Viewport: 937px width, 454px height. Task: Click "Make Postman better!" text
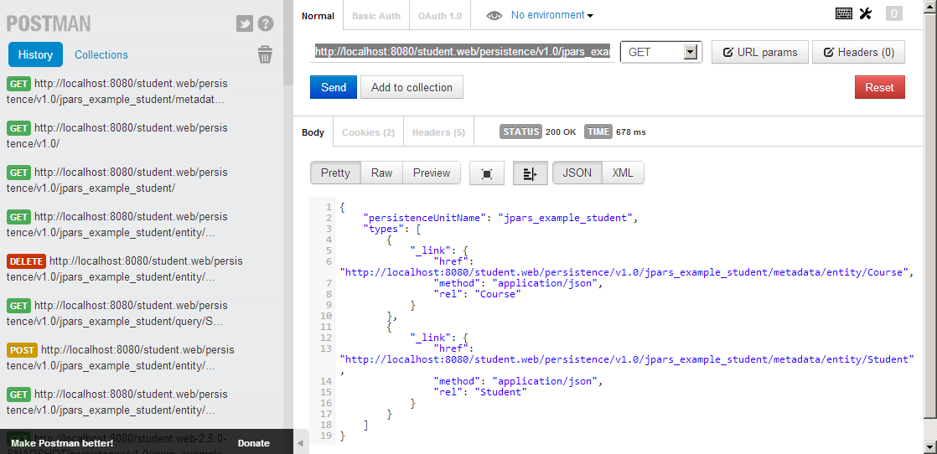[x=62, y=443]
